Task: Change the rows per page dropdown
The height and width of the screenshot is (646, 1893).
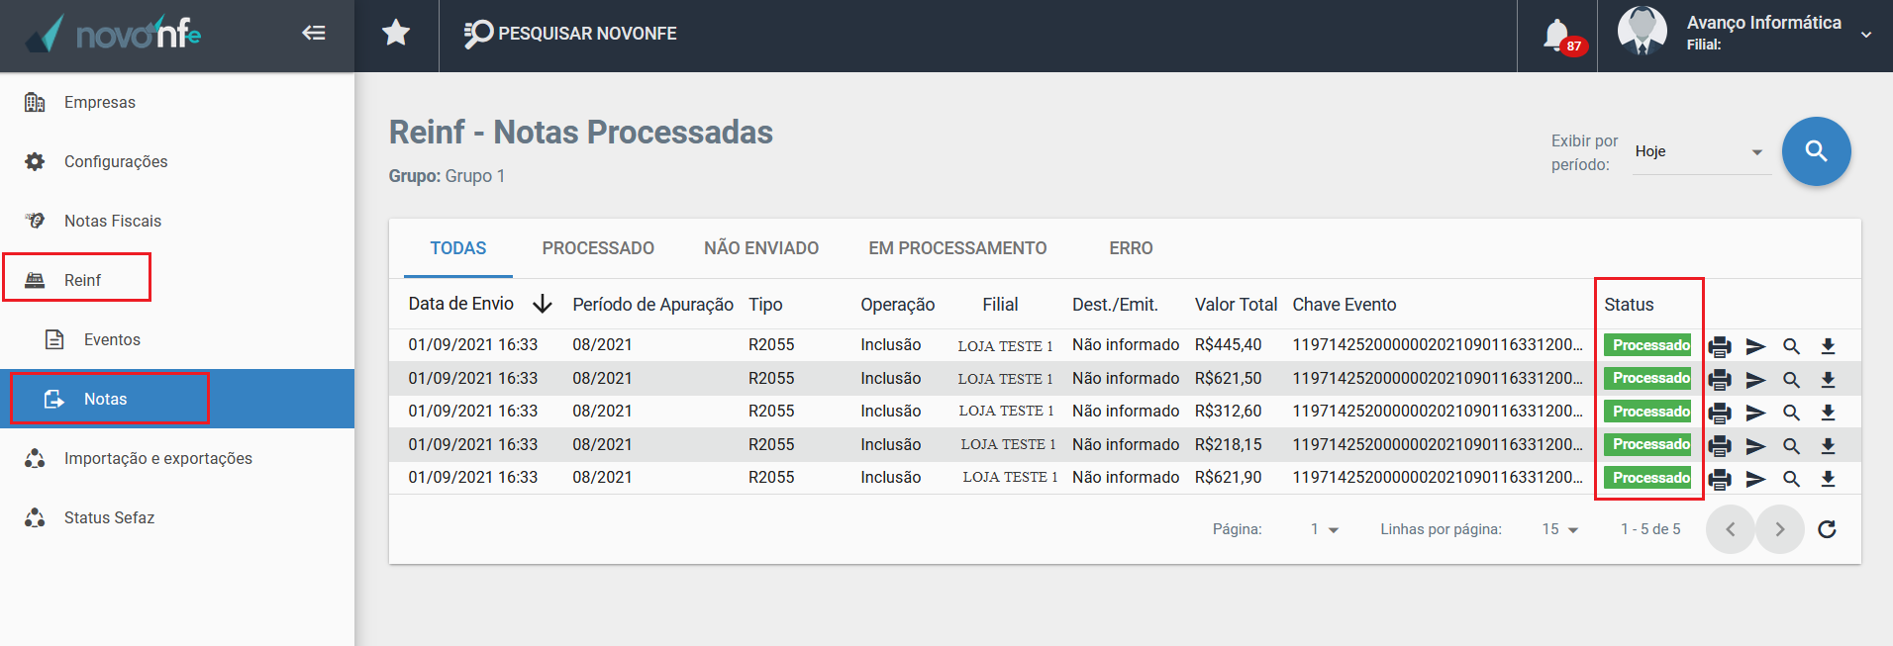Action: (1559, 529)
